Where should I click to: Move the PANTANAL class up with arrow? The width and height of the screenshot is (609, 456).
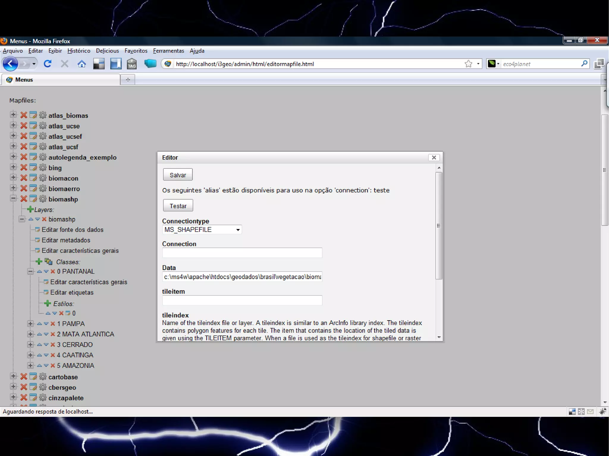point(39,271)
